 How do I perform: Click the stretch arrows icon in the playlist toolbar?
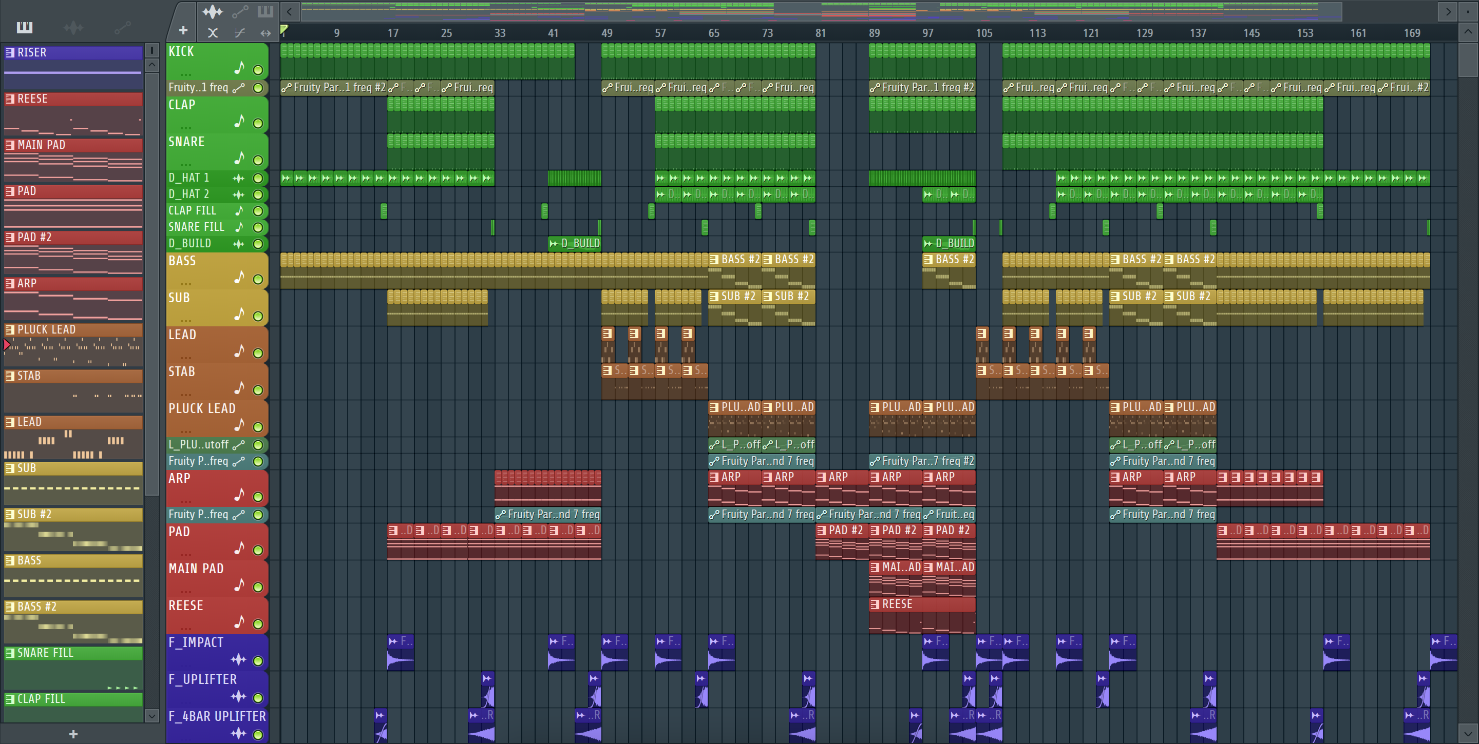click(x=266, y=33)
